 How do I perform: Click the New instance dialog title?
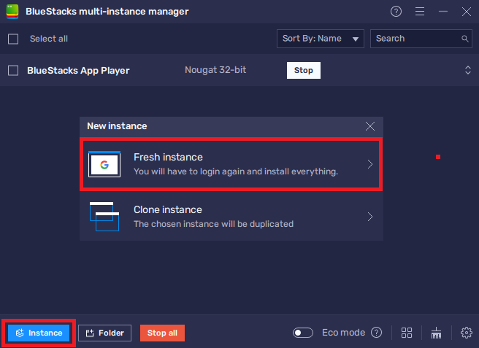click(x=117, y=126)
